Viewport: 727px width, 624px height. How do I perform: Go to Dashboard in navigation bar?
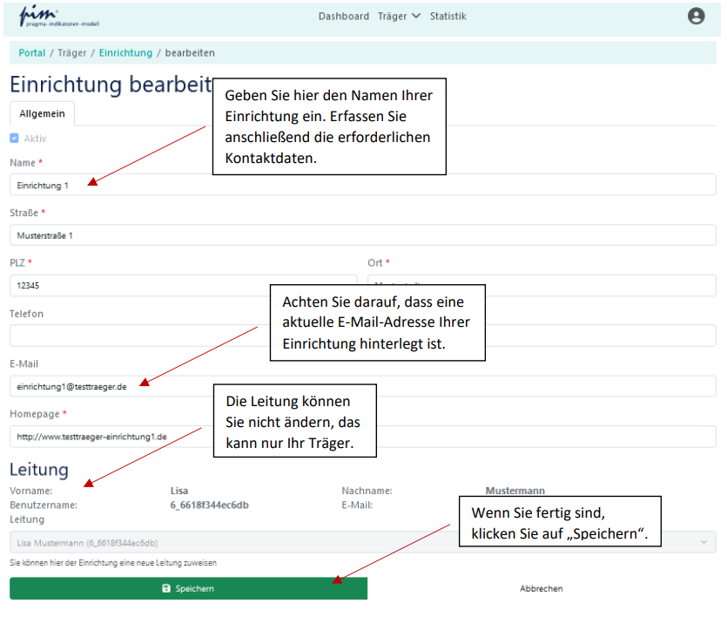click(x=343, y=17)
